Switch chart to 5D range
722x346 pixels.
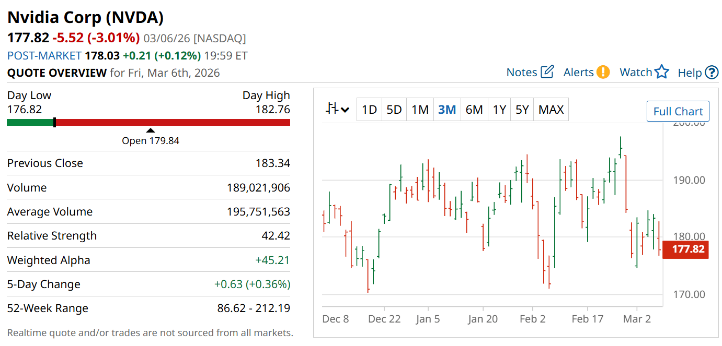[x=394, y=110]
